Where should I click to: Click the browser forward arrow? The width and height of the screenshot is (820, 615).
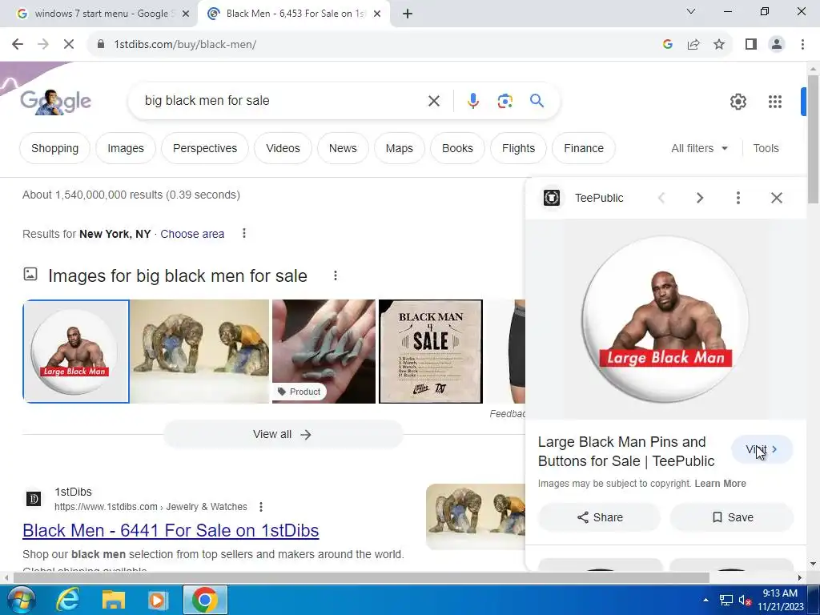point(43,45)
